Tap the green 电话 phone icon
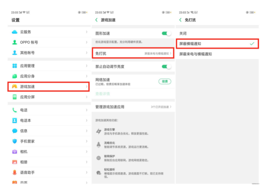266x191 pixels. point(14,110)
